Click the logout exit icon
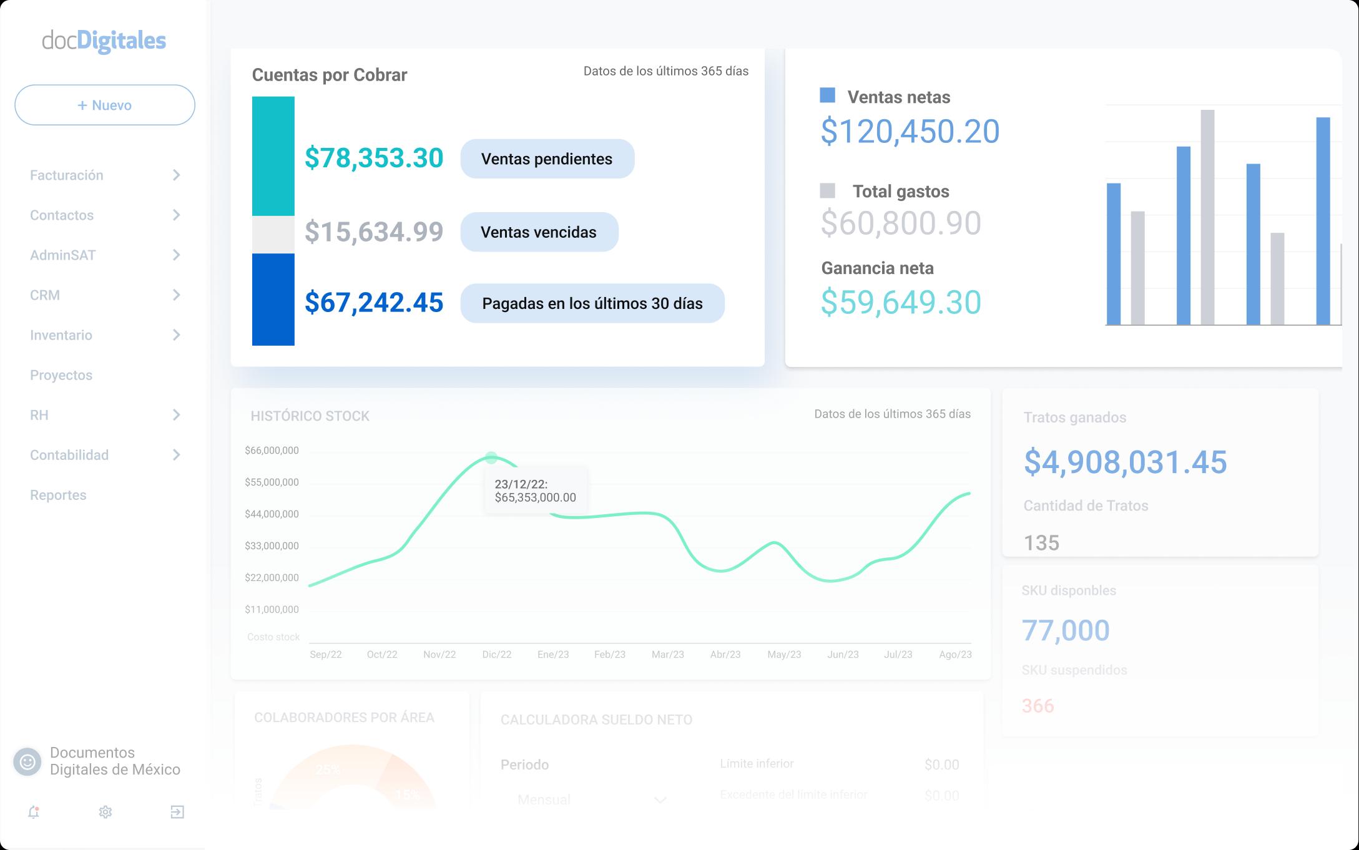Screen dimensions: 1359x850 [x=177, y=812]
